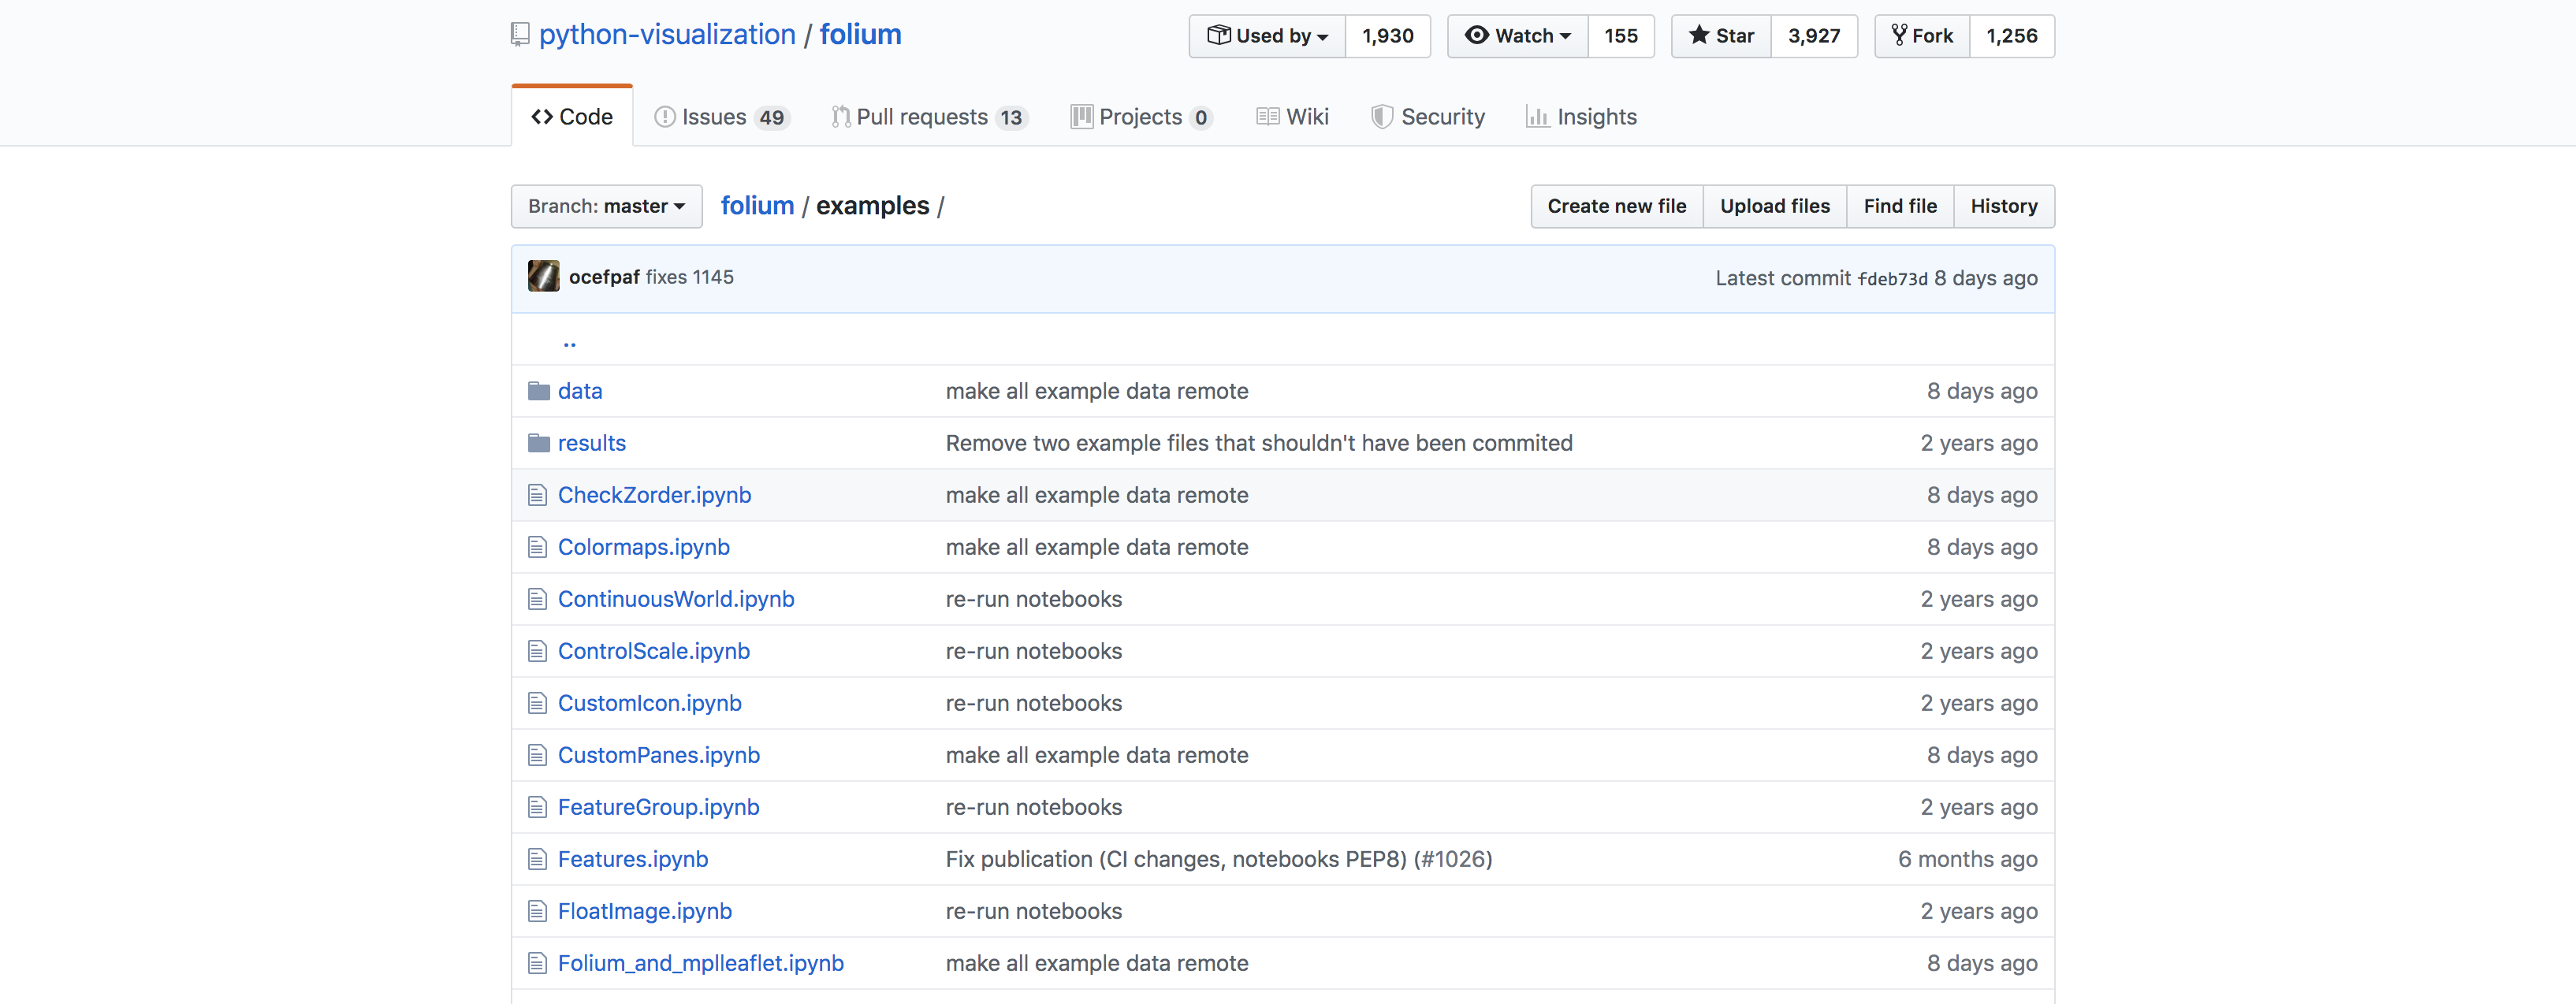Click ocefpaf's avatar image

[x=544, y=276]
